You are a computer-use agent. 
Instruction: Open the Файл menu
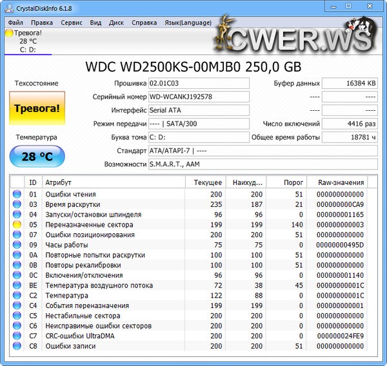coord(15,22)
